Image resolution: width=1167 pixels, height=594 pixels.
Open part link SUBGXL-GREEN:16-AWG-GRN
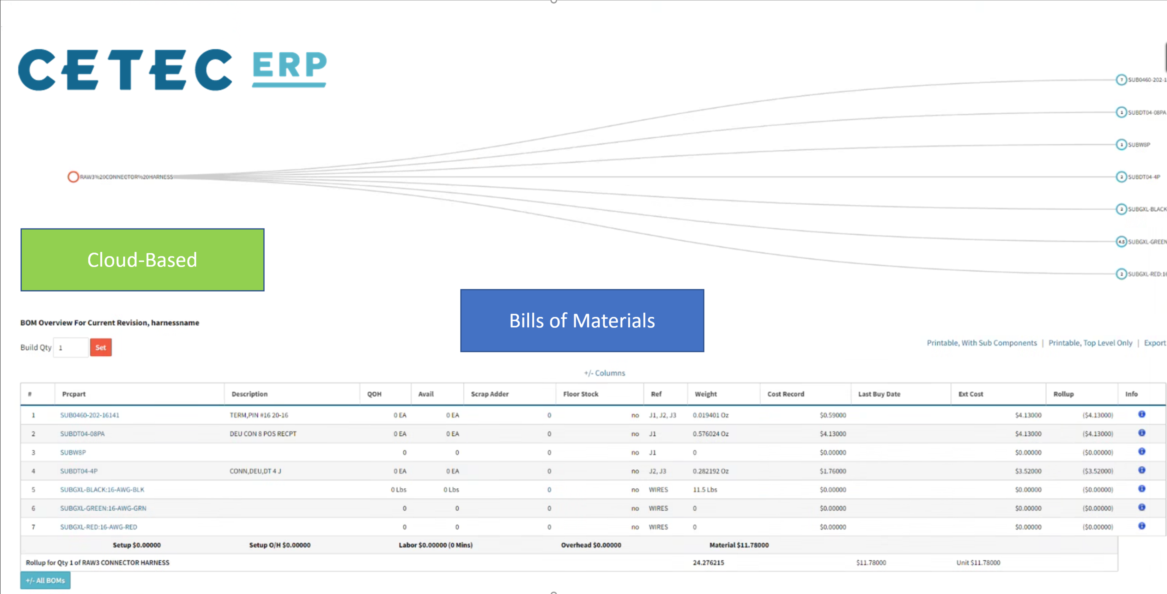tap(103, 508)
